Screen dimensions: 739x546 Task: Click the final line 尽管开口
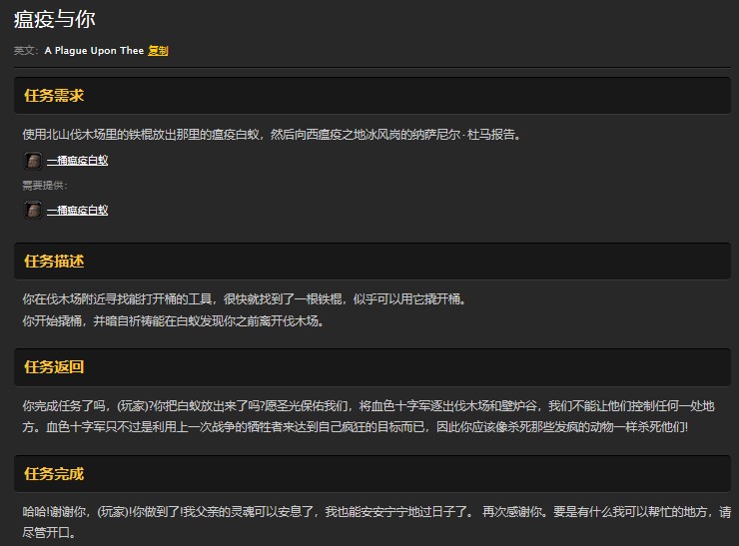pyautogui.click(x=48, y=533)
